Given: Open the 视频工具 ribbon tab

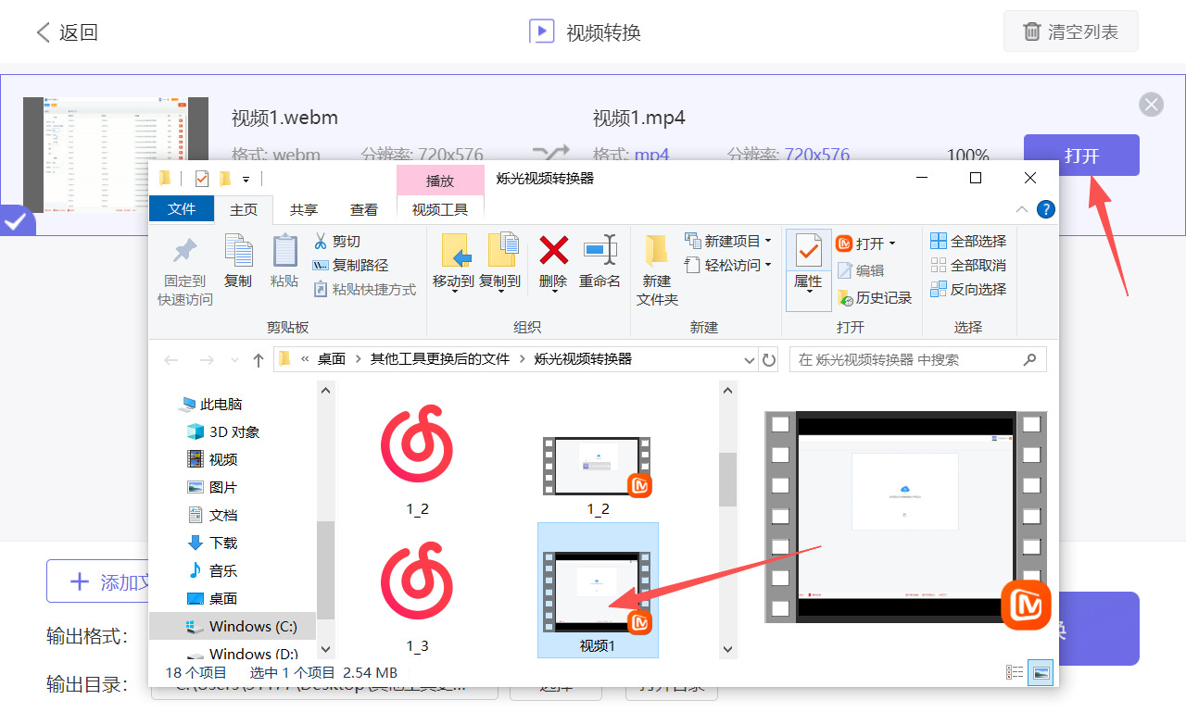Looking at the screenshot, I should 440,209.
